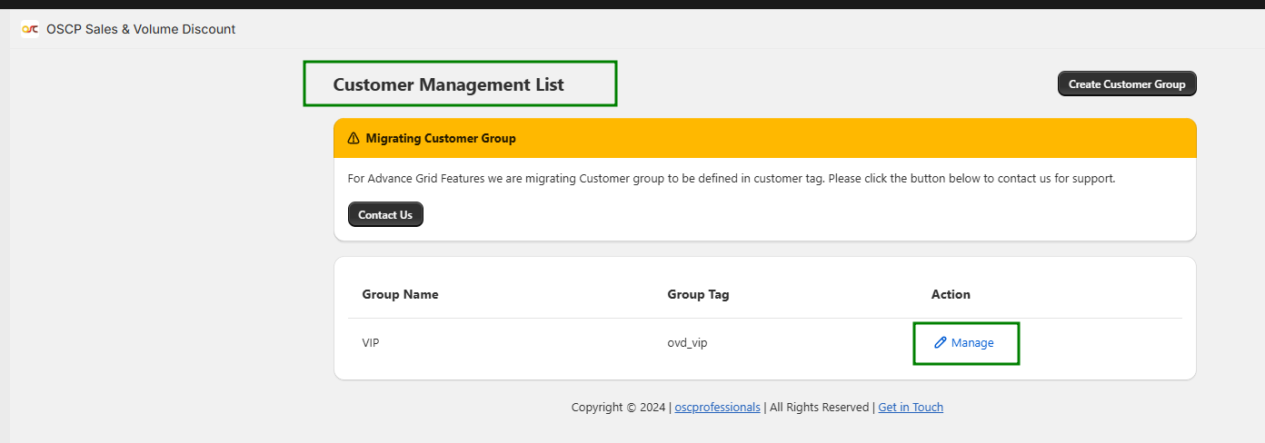Viewport: 1265px width, 443px height.
Task: Click the OSCP app logo icon
Action: (30, 29)
